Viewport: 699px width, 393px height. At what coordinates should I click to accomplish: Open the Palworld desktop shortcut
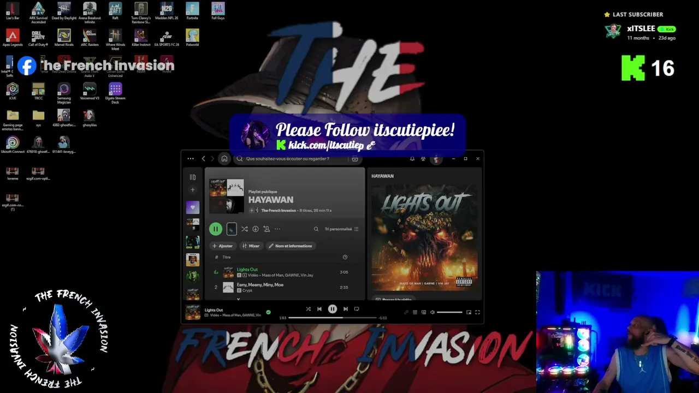(192, 38)
